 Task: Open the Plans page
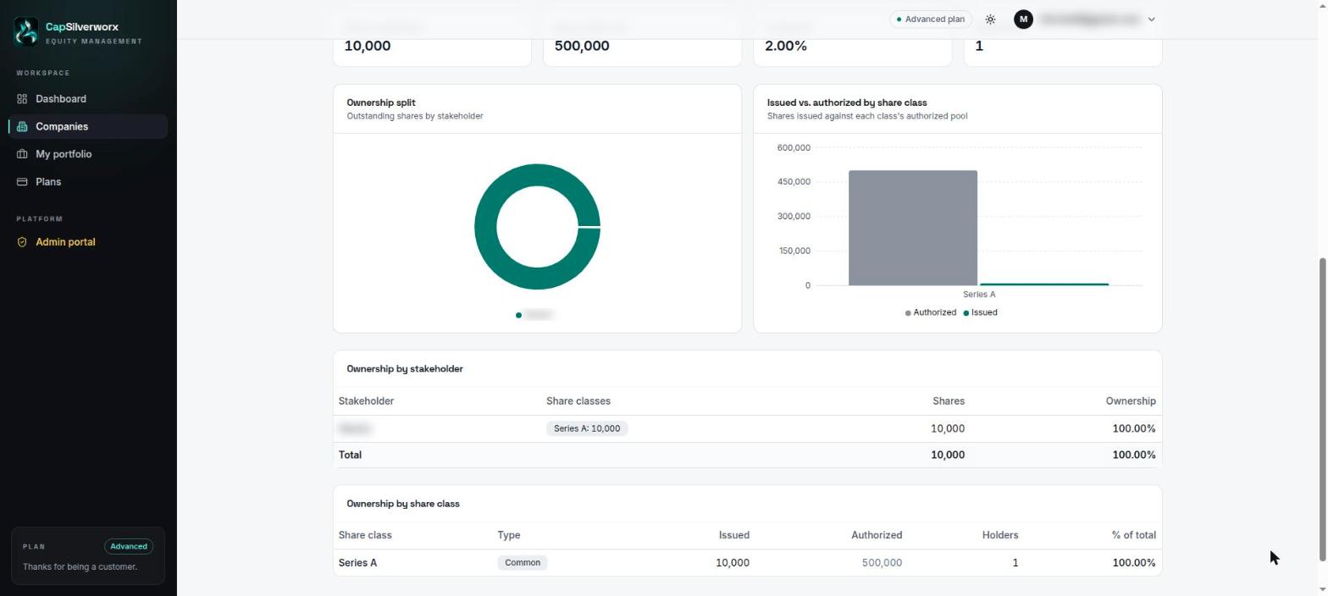tap(88, 182)
